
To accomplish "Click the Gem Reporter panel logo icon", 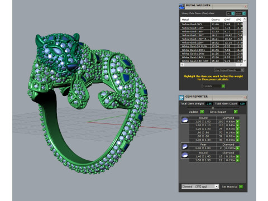I will click(x=181, y=98).
